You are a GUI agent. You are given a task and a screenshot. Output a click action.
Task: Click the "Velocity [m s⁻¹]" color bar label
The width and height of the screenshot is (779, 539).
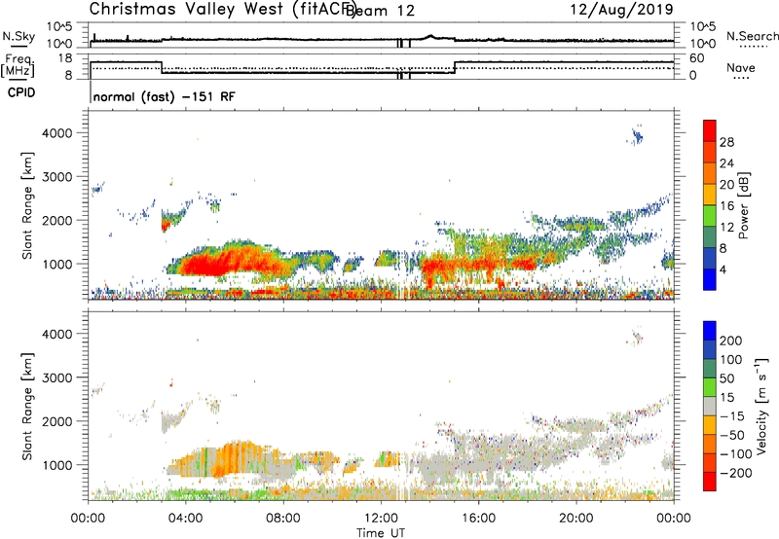(x=760, y=406)
